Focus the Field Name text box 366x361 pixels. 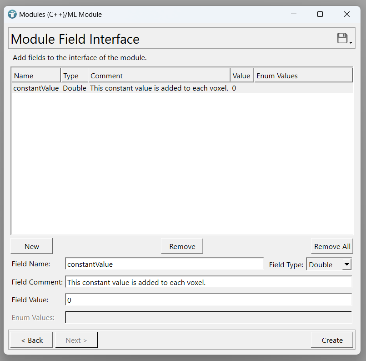click(164, 264)
